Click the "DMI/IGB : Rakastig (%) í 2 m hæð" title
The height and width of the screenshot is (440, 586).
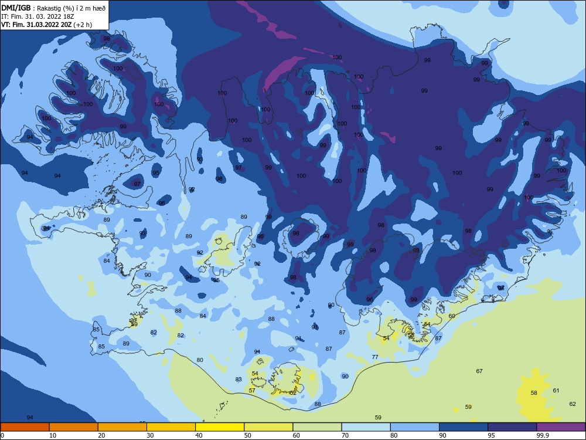(53, 8)
